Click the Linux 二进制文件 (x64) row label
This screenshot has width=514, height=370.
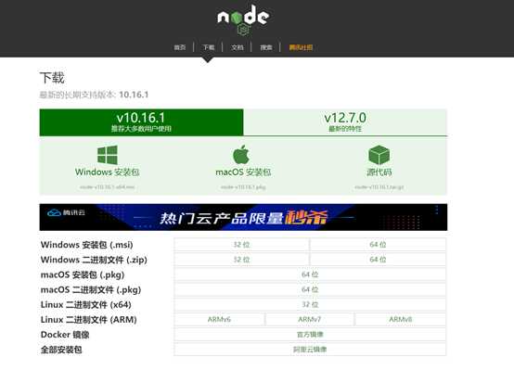click(x=86, y=305)
